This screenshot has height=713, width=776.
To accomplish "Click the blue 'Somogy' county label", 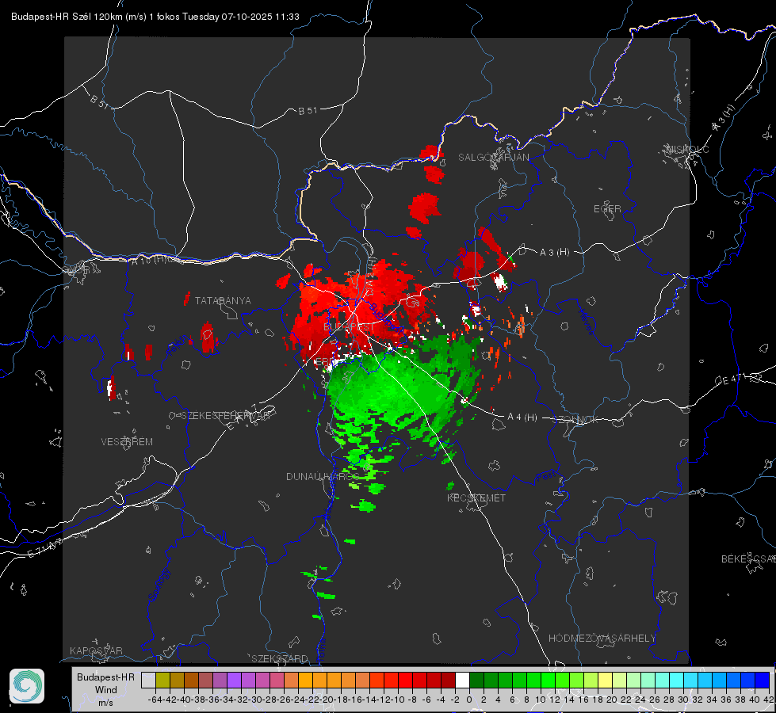I will coord(158,585).
